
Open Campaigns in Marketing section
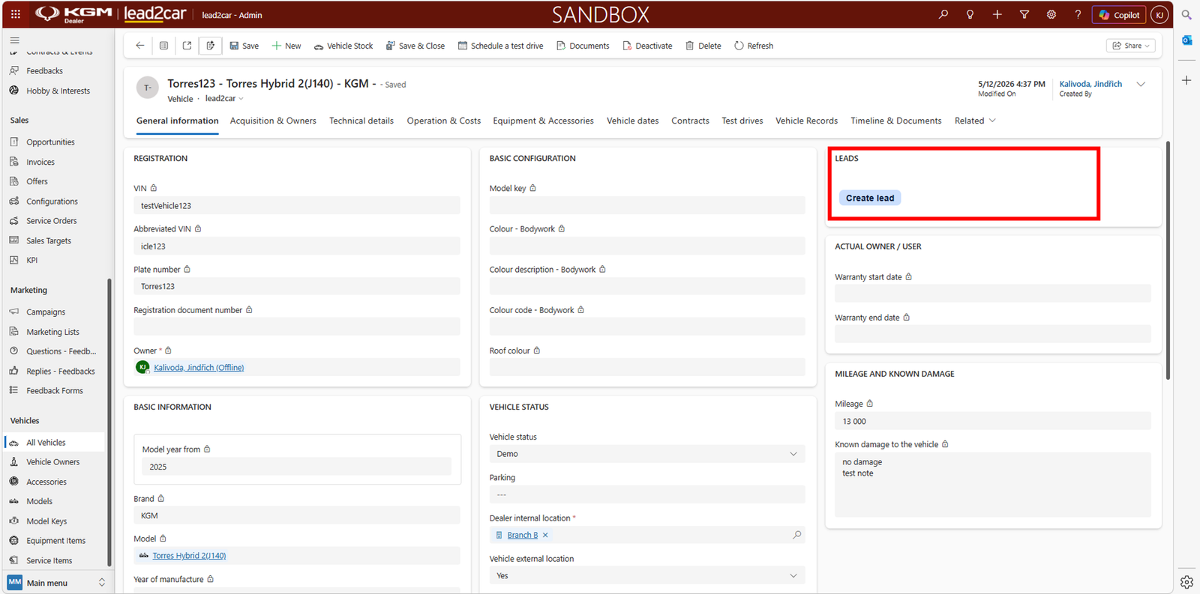pos(46,312)
